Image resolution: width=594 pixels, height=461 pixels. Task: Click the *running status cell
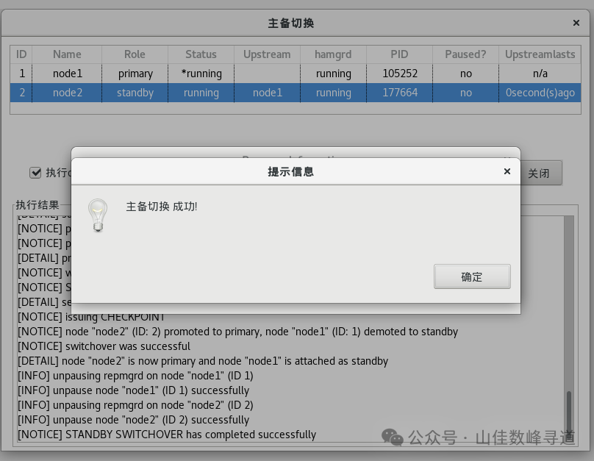tap(201, 73)
